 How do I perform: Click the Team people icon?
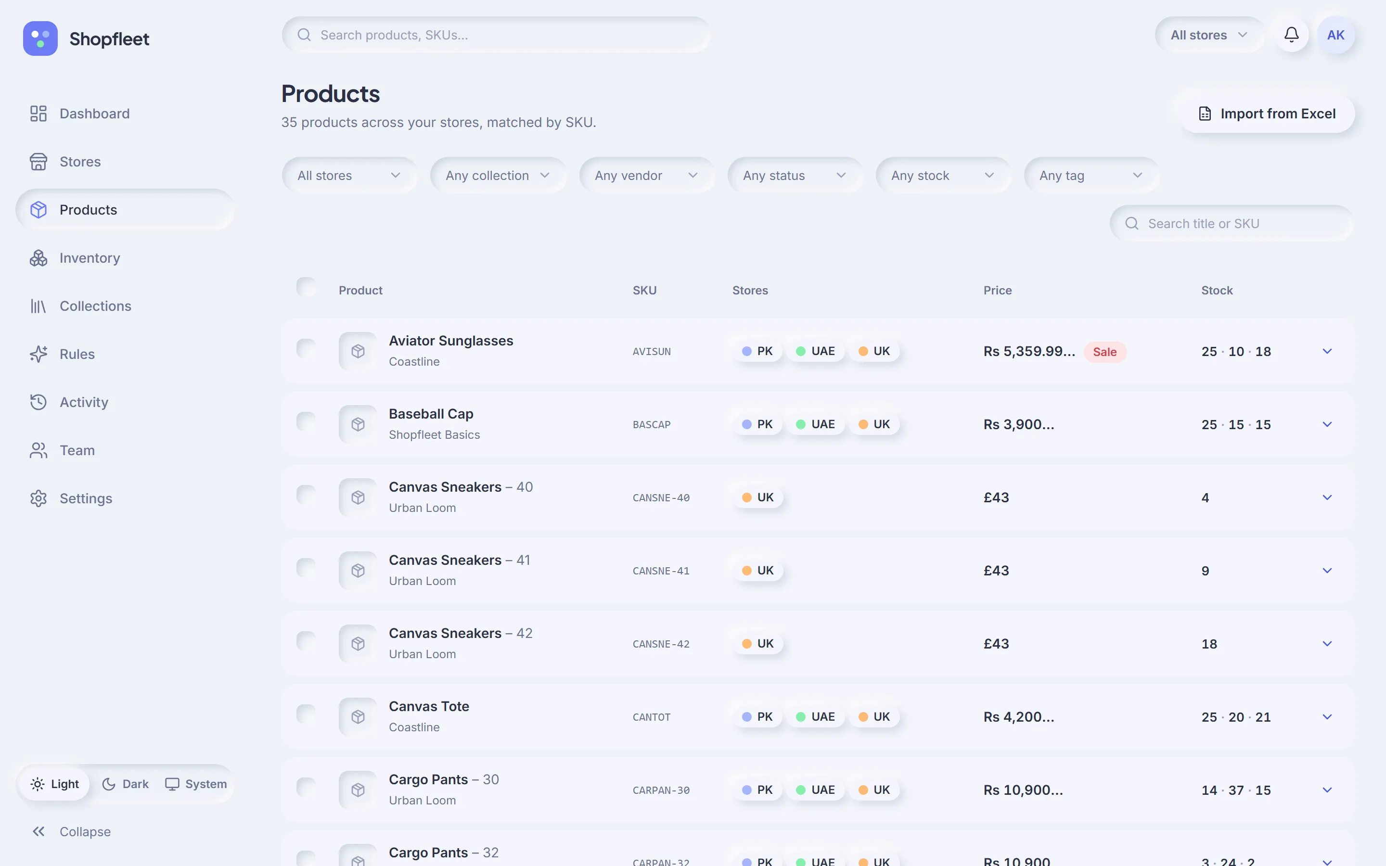click(38, 450)
